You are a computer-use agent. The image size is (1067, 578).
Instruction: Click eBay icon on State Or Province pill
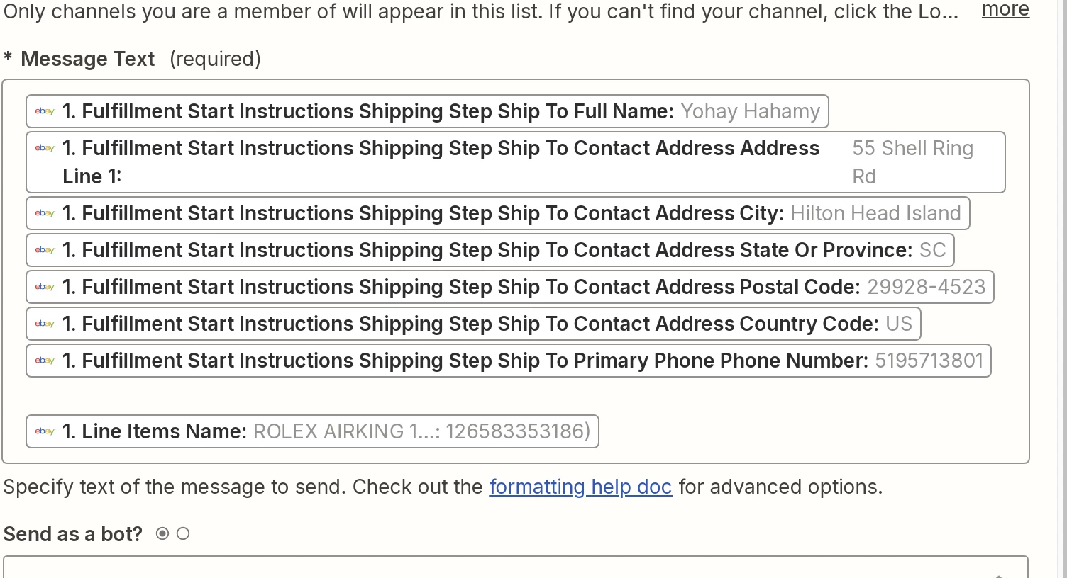pyautogui.click(x=45, y=250)
